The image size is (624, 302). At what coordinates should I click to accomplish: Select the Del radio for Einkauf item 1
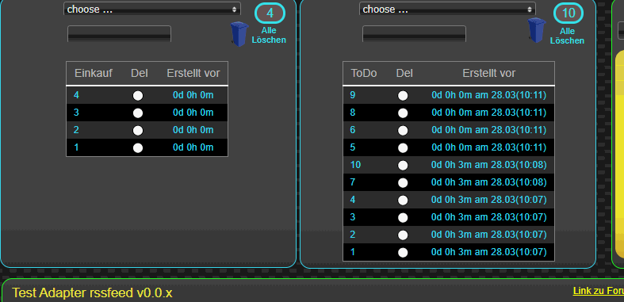[138, 148]
